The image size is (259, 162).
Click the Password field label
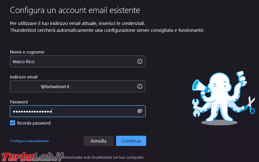point(19,102)
